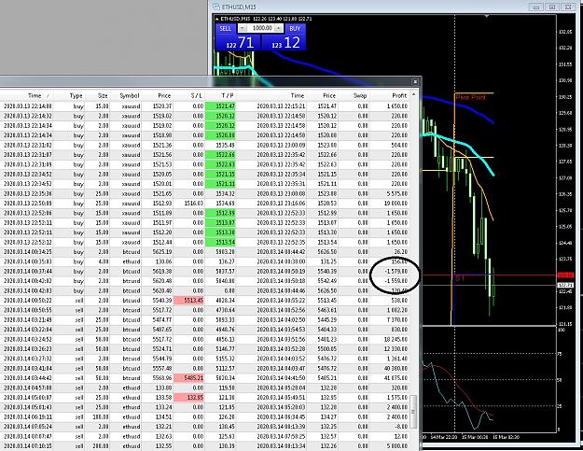Image resolution: width=583 pixels, height=451 pixels.
Task: Select profit cell 320.00
Action: pos(399,388)
